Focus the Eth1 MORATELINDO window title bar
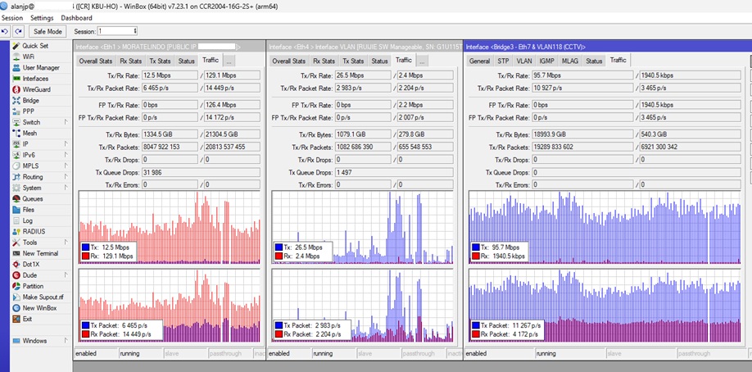Screen dimensions: 752x372 (x=170, y=47)
